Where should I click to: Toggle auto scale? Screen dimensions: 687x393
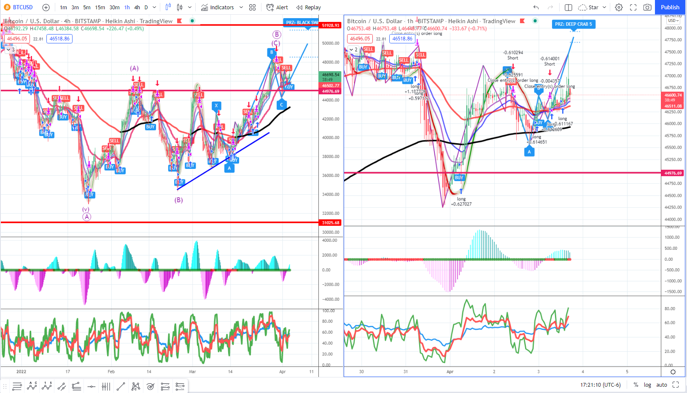[662, 385]
